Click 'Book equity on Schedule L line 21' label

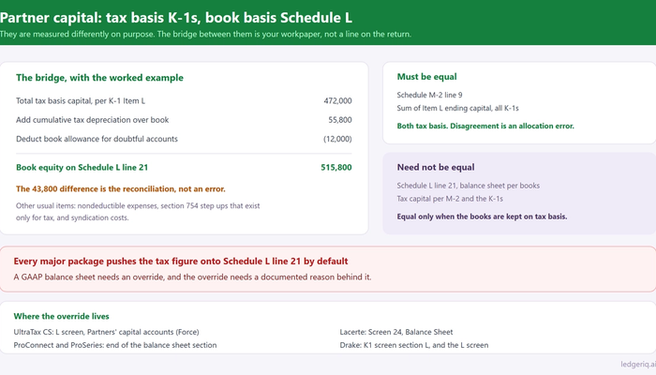click(82, 168)
